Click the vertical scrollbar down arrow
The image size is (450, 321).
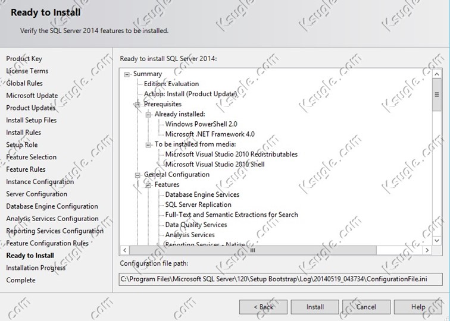(437, 241)
